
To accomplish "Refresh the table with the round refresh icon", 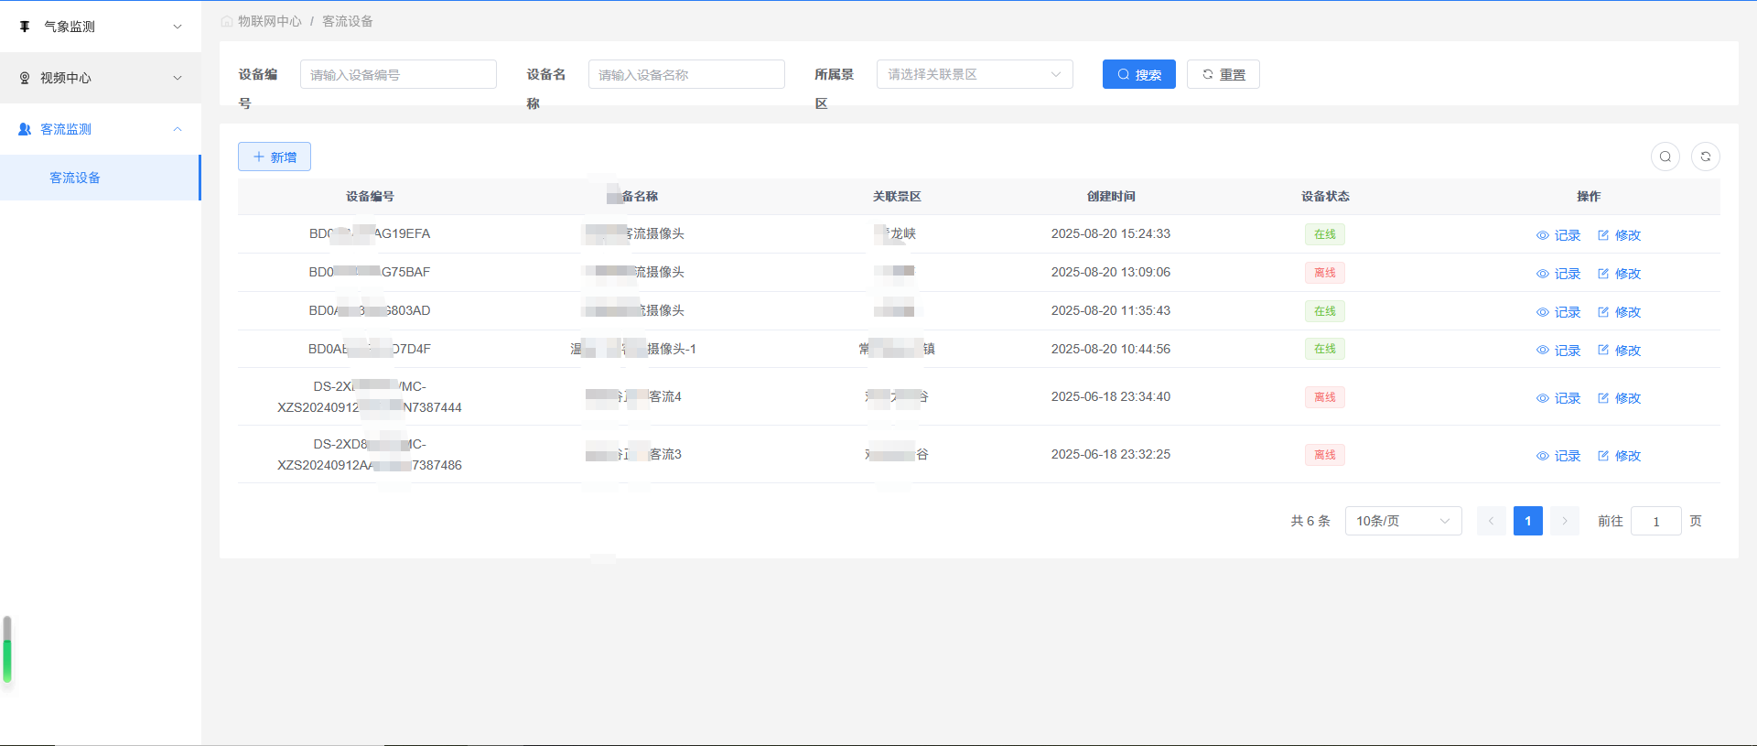I will click(x=1706, y=157).
